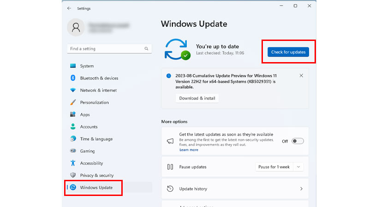Screen dimensions: 369x207
Task: Minimize the Settings window
Action: pos(281,6)
